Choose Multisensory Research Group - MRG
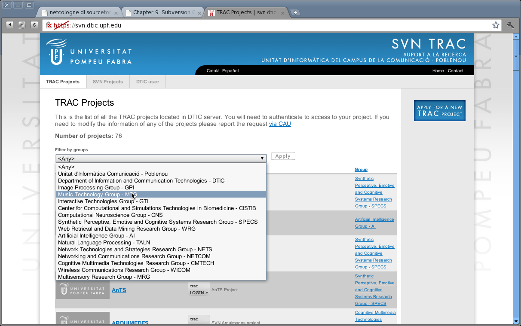Image resolution: width=521 pixels, height=326 pixels. click(161, 277)
